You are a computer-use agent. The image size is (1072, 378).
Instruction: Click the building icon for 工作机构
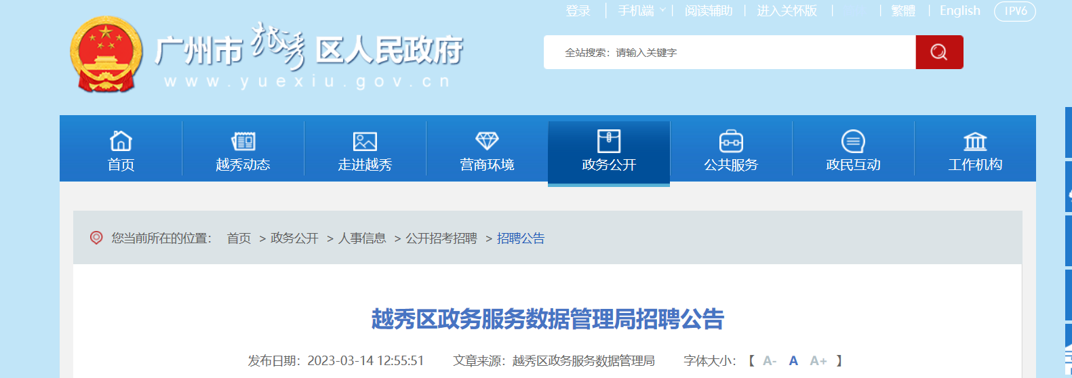[x=975, y=141]
